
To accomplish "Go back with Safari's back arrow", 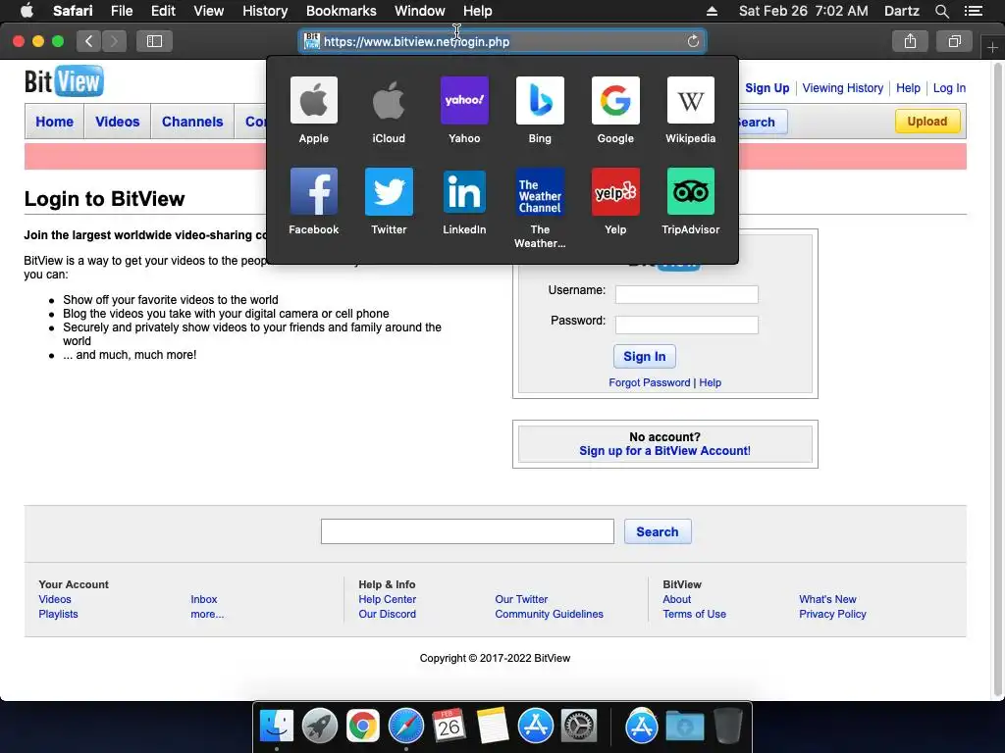I will [x=89, y=41].
